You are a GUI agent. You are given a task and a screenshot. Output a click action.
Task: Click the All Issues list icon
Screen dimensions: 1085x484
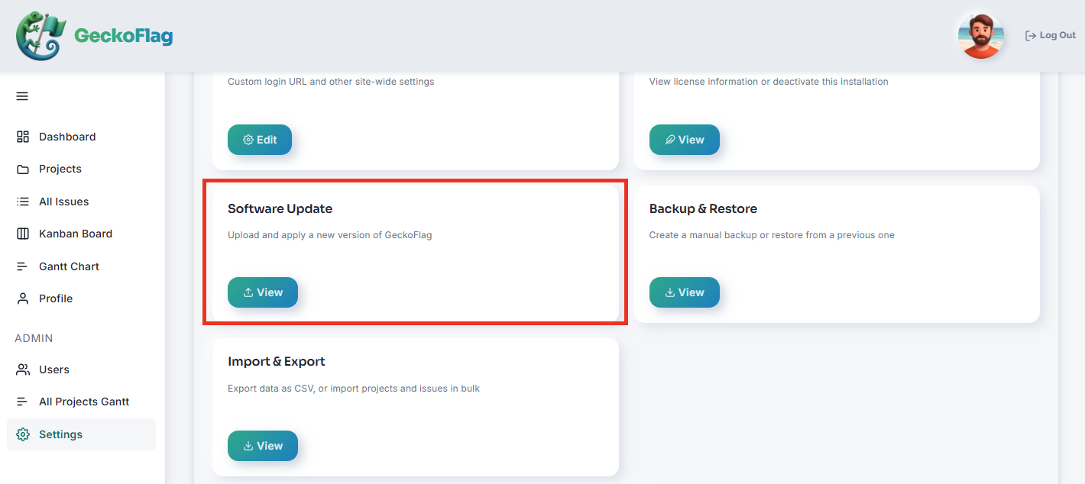(23, 202)
